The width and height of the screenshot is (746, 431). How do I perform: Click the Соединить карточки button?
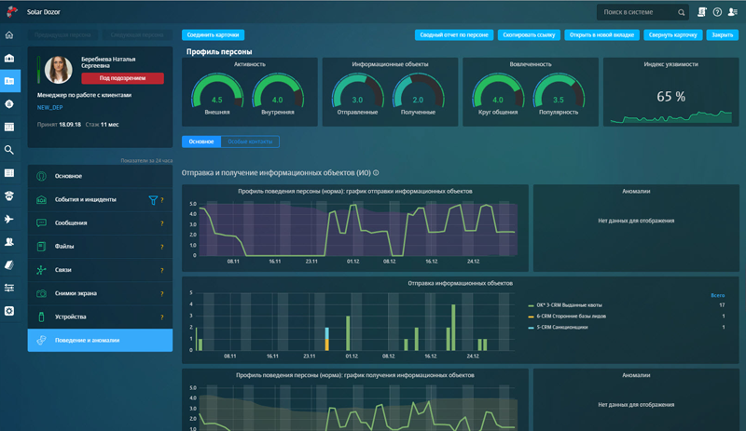[x=214, y=34]
